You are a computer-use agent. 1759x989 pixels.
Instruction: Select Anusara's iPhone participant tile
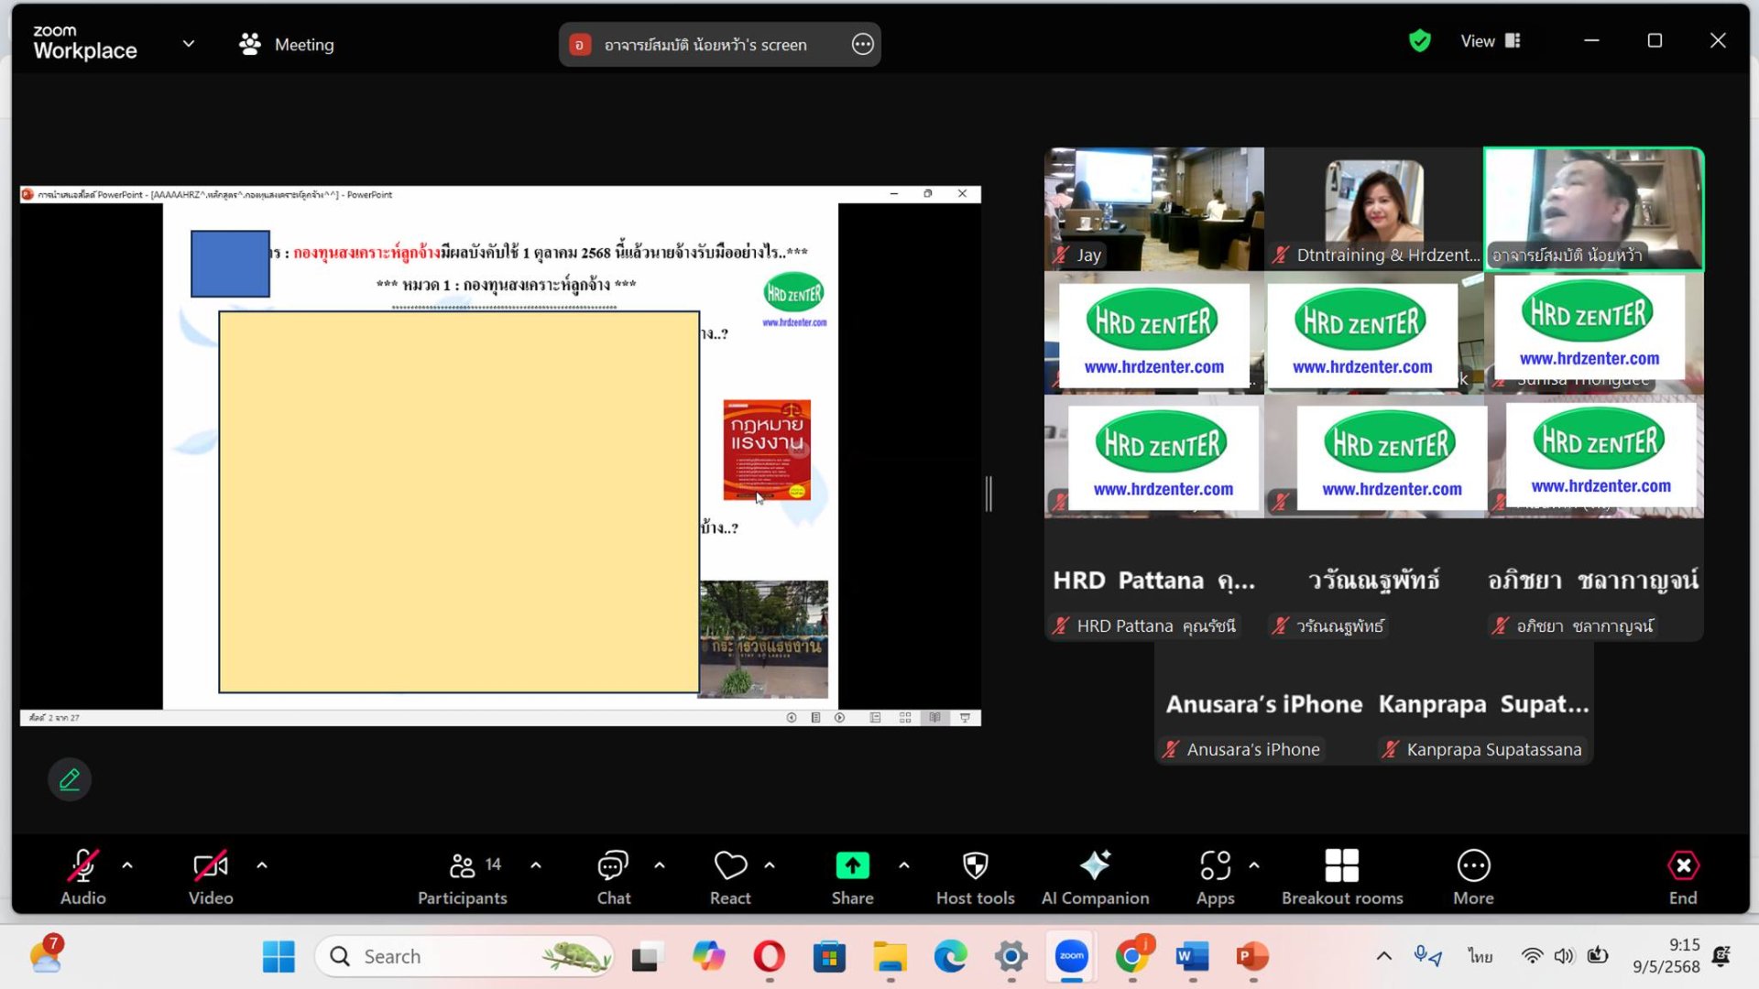[x=1263, y=704]
